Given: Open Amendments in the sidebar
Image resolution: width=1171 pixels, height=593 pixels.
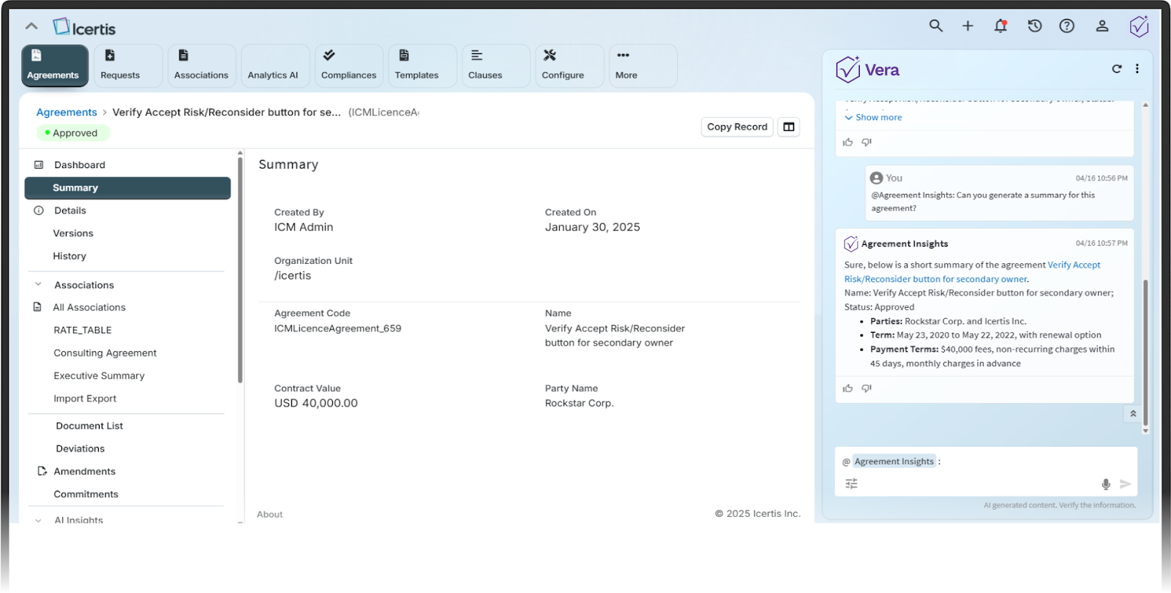Looking at the screenshot, I should pos(85,472).
